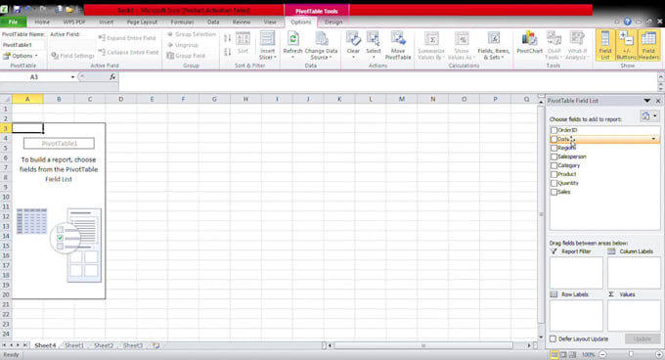Click the Refresh icon in Data group
Viewport: 665px width, 360px height.
pos(292,39)
